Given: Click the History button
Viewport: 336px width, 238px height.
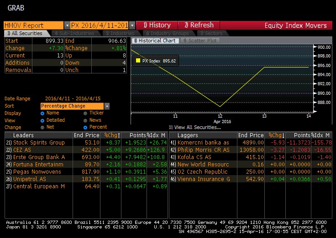Looking at the screenshot, I should point(157,25).
